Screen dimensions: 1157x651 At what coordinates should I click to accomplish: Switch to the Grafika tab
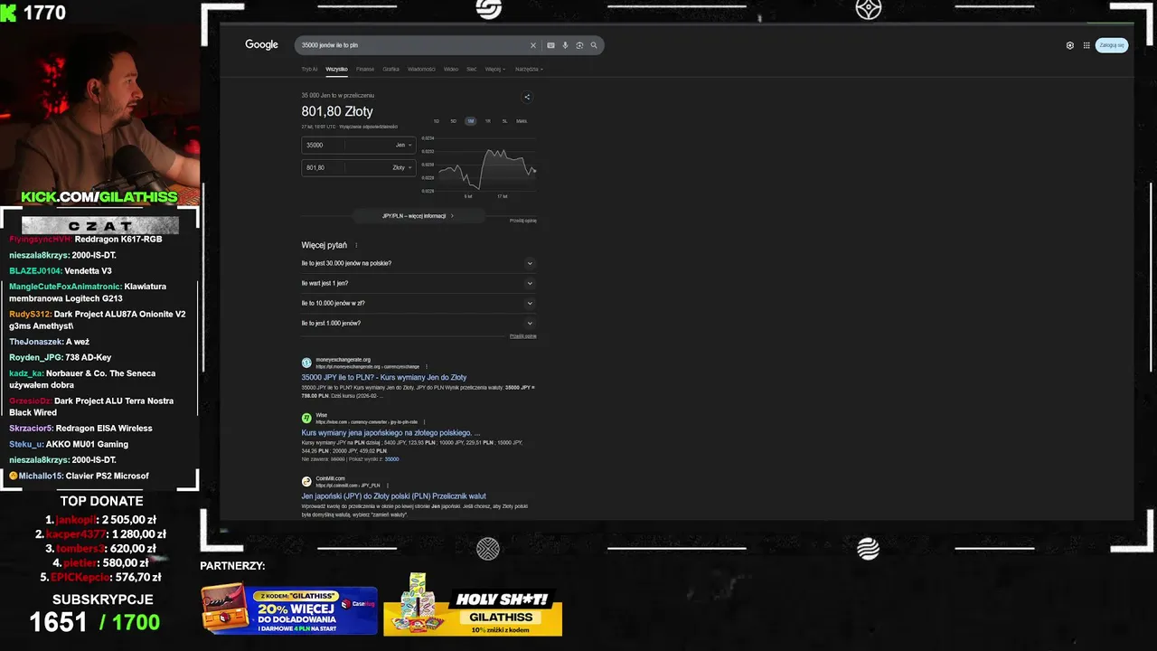390,69
